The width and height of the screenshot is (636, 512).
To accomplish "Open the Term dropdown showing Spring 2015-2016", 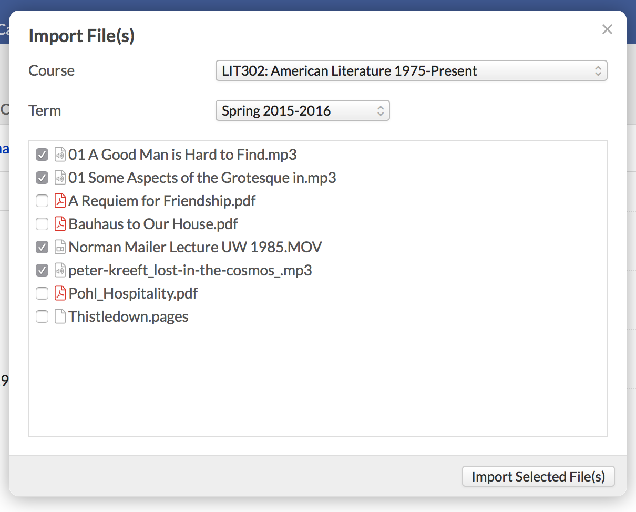I will [x=302, y=110].
